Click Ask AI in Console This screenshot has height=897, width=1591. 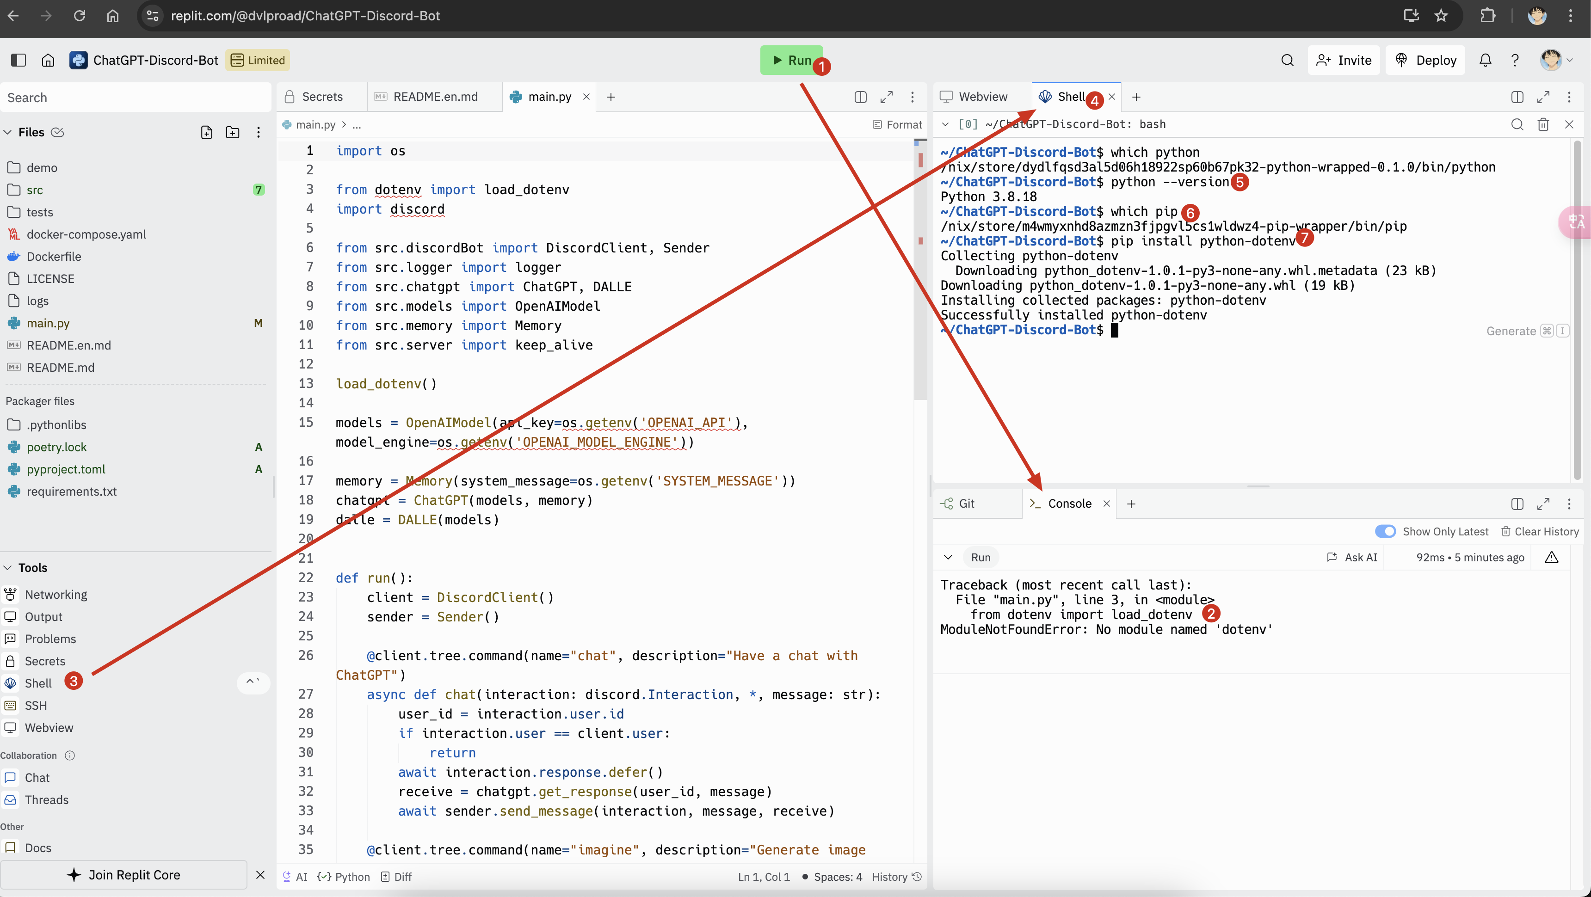click(1351, 558)
